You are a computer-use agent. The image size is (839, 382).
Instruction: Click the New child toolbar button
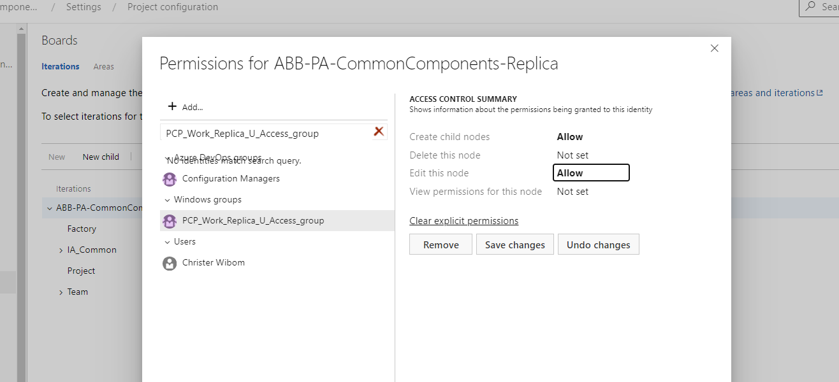point(101,157)
